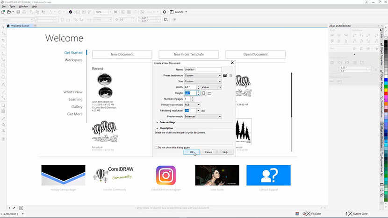
Task: Click the delete preset trash icon
Action: (230, 75)
